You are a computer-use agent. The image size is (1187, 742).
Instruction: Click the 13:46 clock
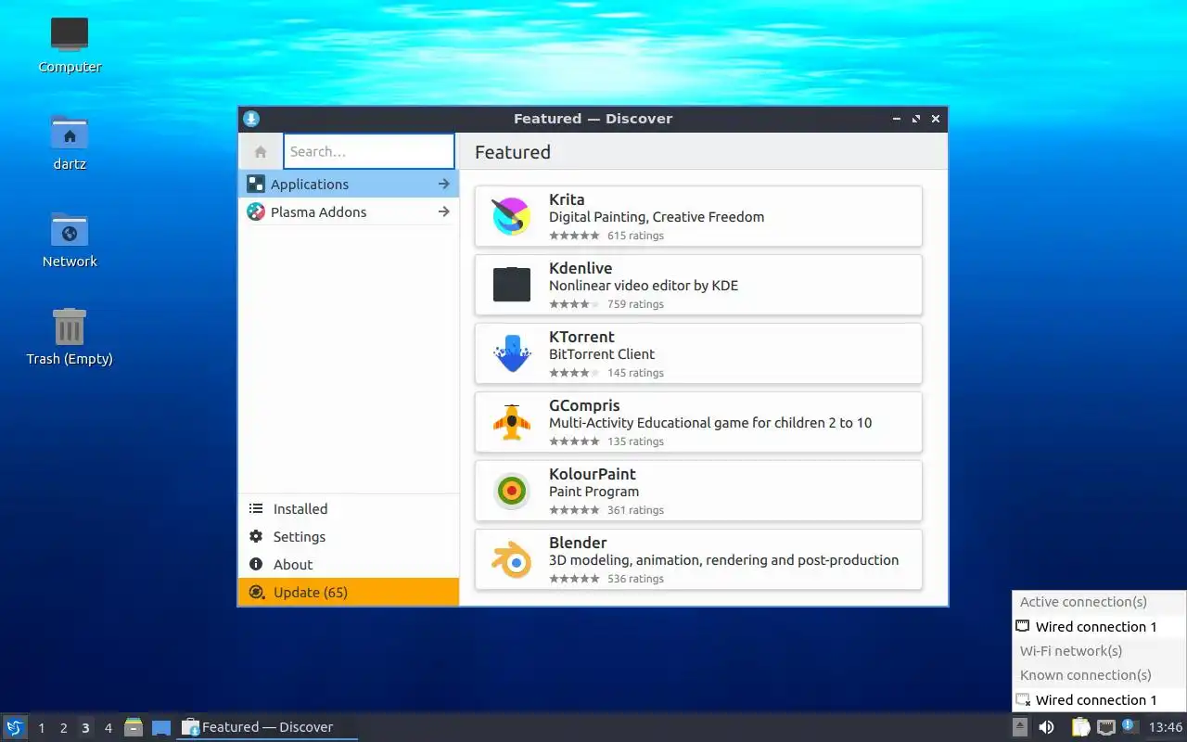tap(1166, 727)
